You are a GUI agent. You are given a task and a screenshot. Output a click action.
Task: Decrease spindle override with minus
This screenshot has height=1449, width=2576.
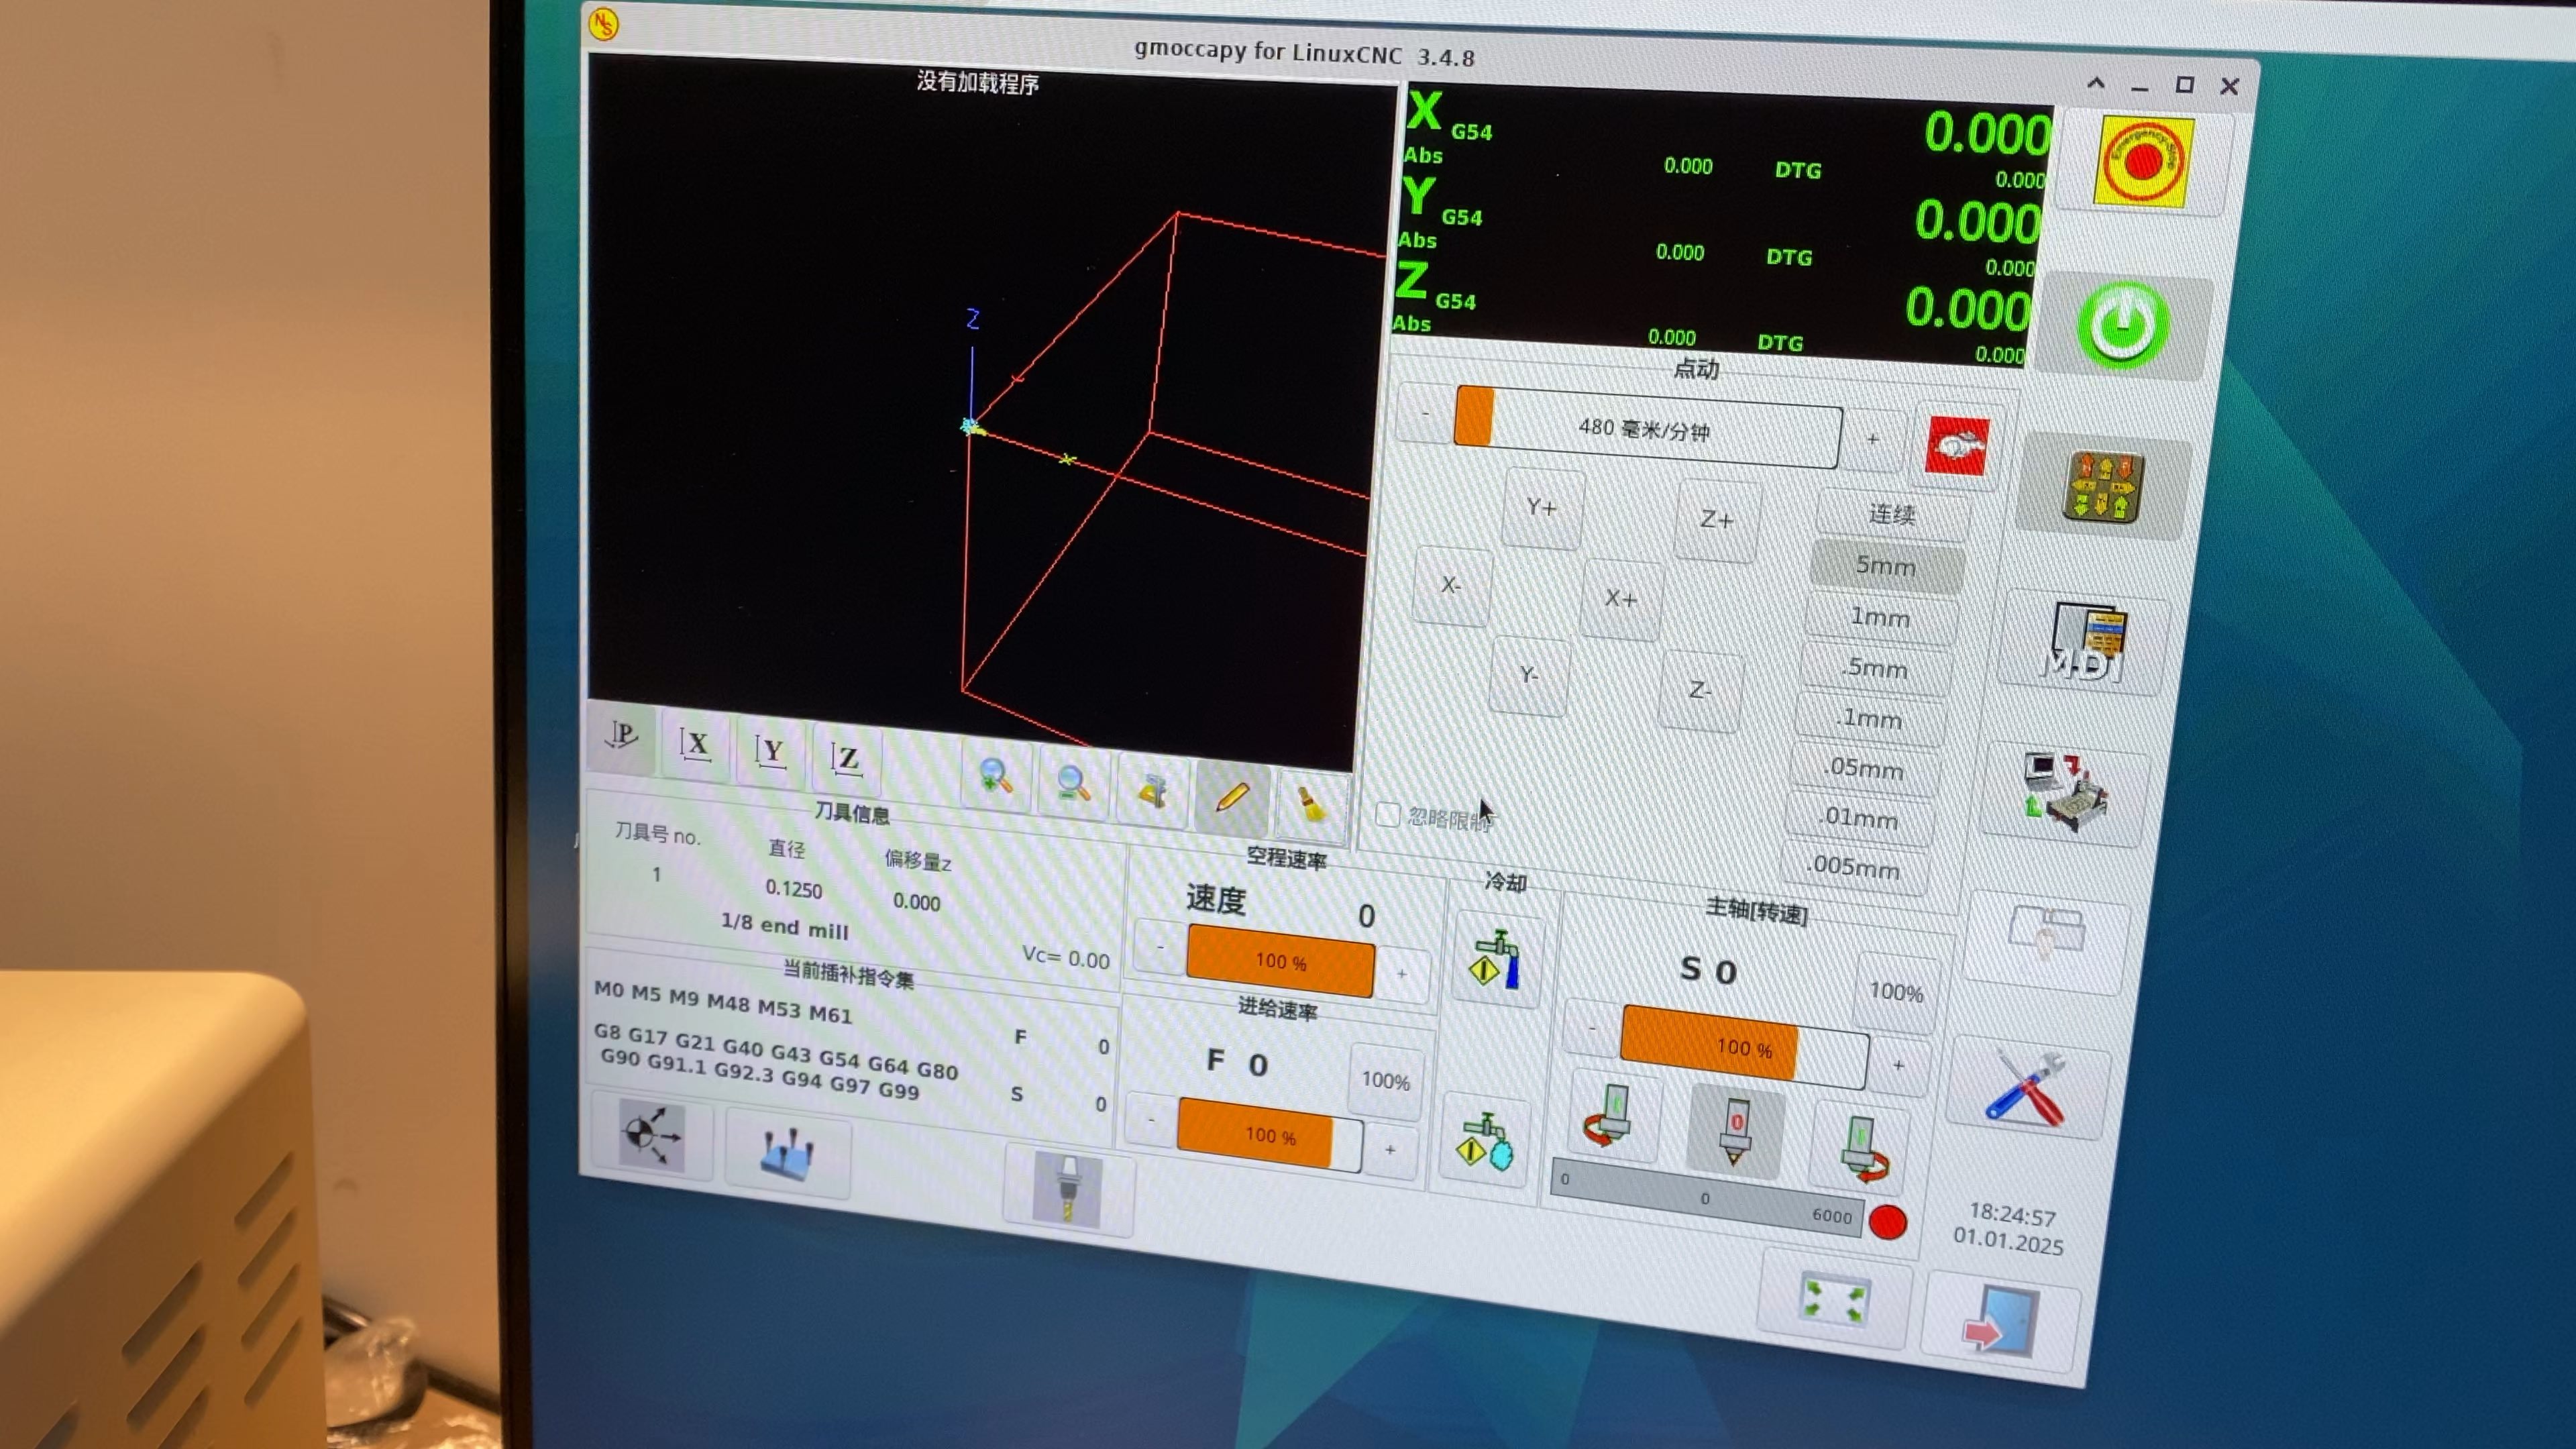pos(1591,1028)
